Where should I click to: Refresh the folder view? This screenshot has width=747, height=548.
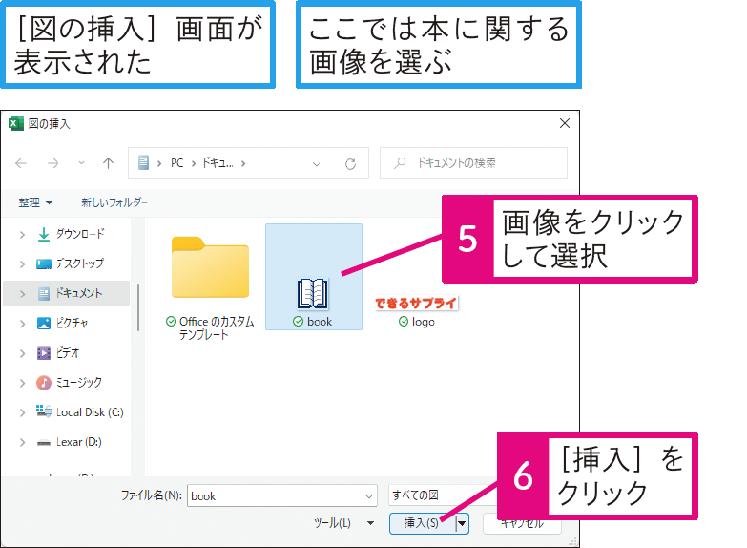pyautogui.click(x=351, y=164)
